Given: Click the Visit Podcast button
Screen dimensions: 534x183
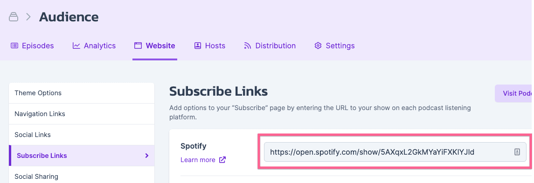Looking at the screenshot, I should [514, 93].
